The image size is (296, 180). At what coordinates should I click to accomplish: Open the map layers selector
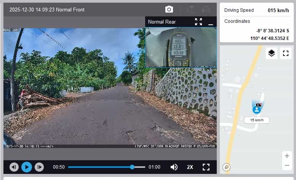point(271,53)
